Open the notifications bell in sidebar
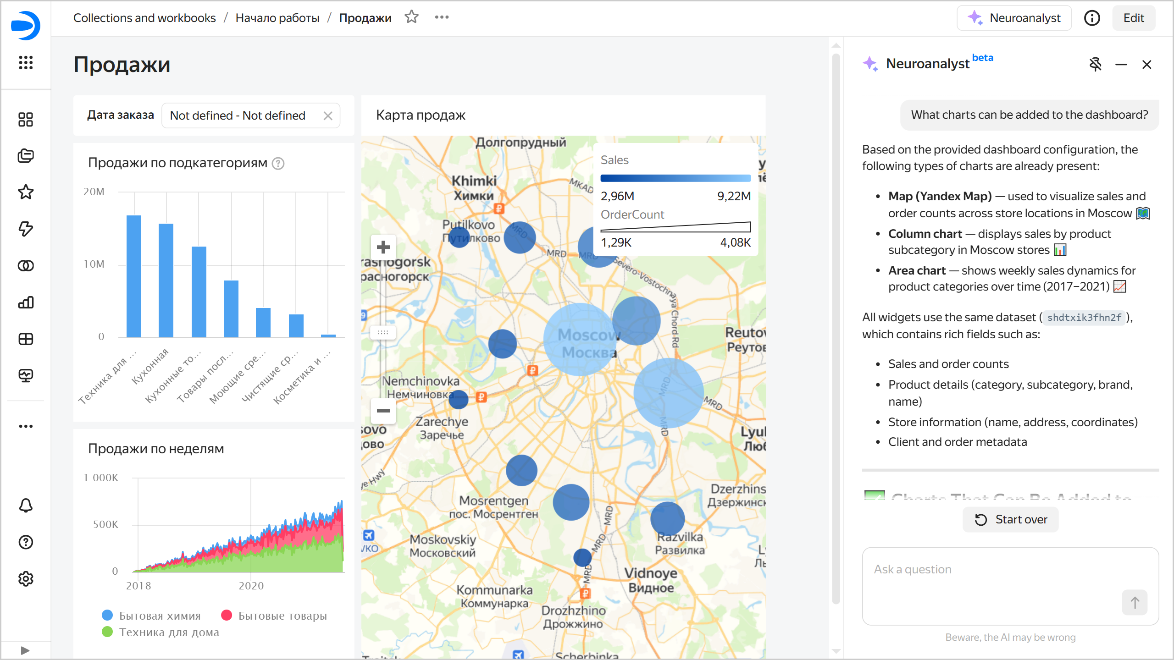This screenshot has height=660, width=1174. point(26,505)
